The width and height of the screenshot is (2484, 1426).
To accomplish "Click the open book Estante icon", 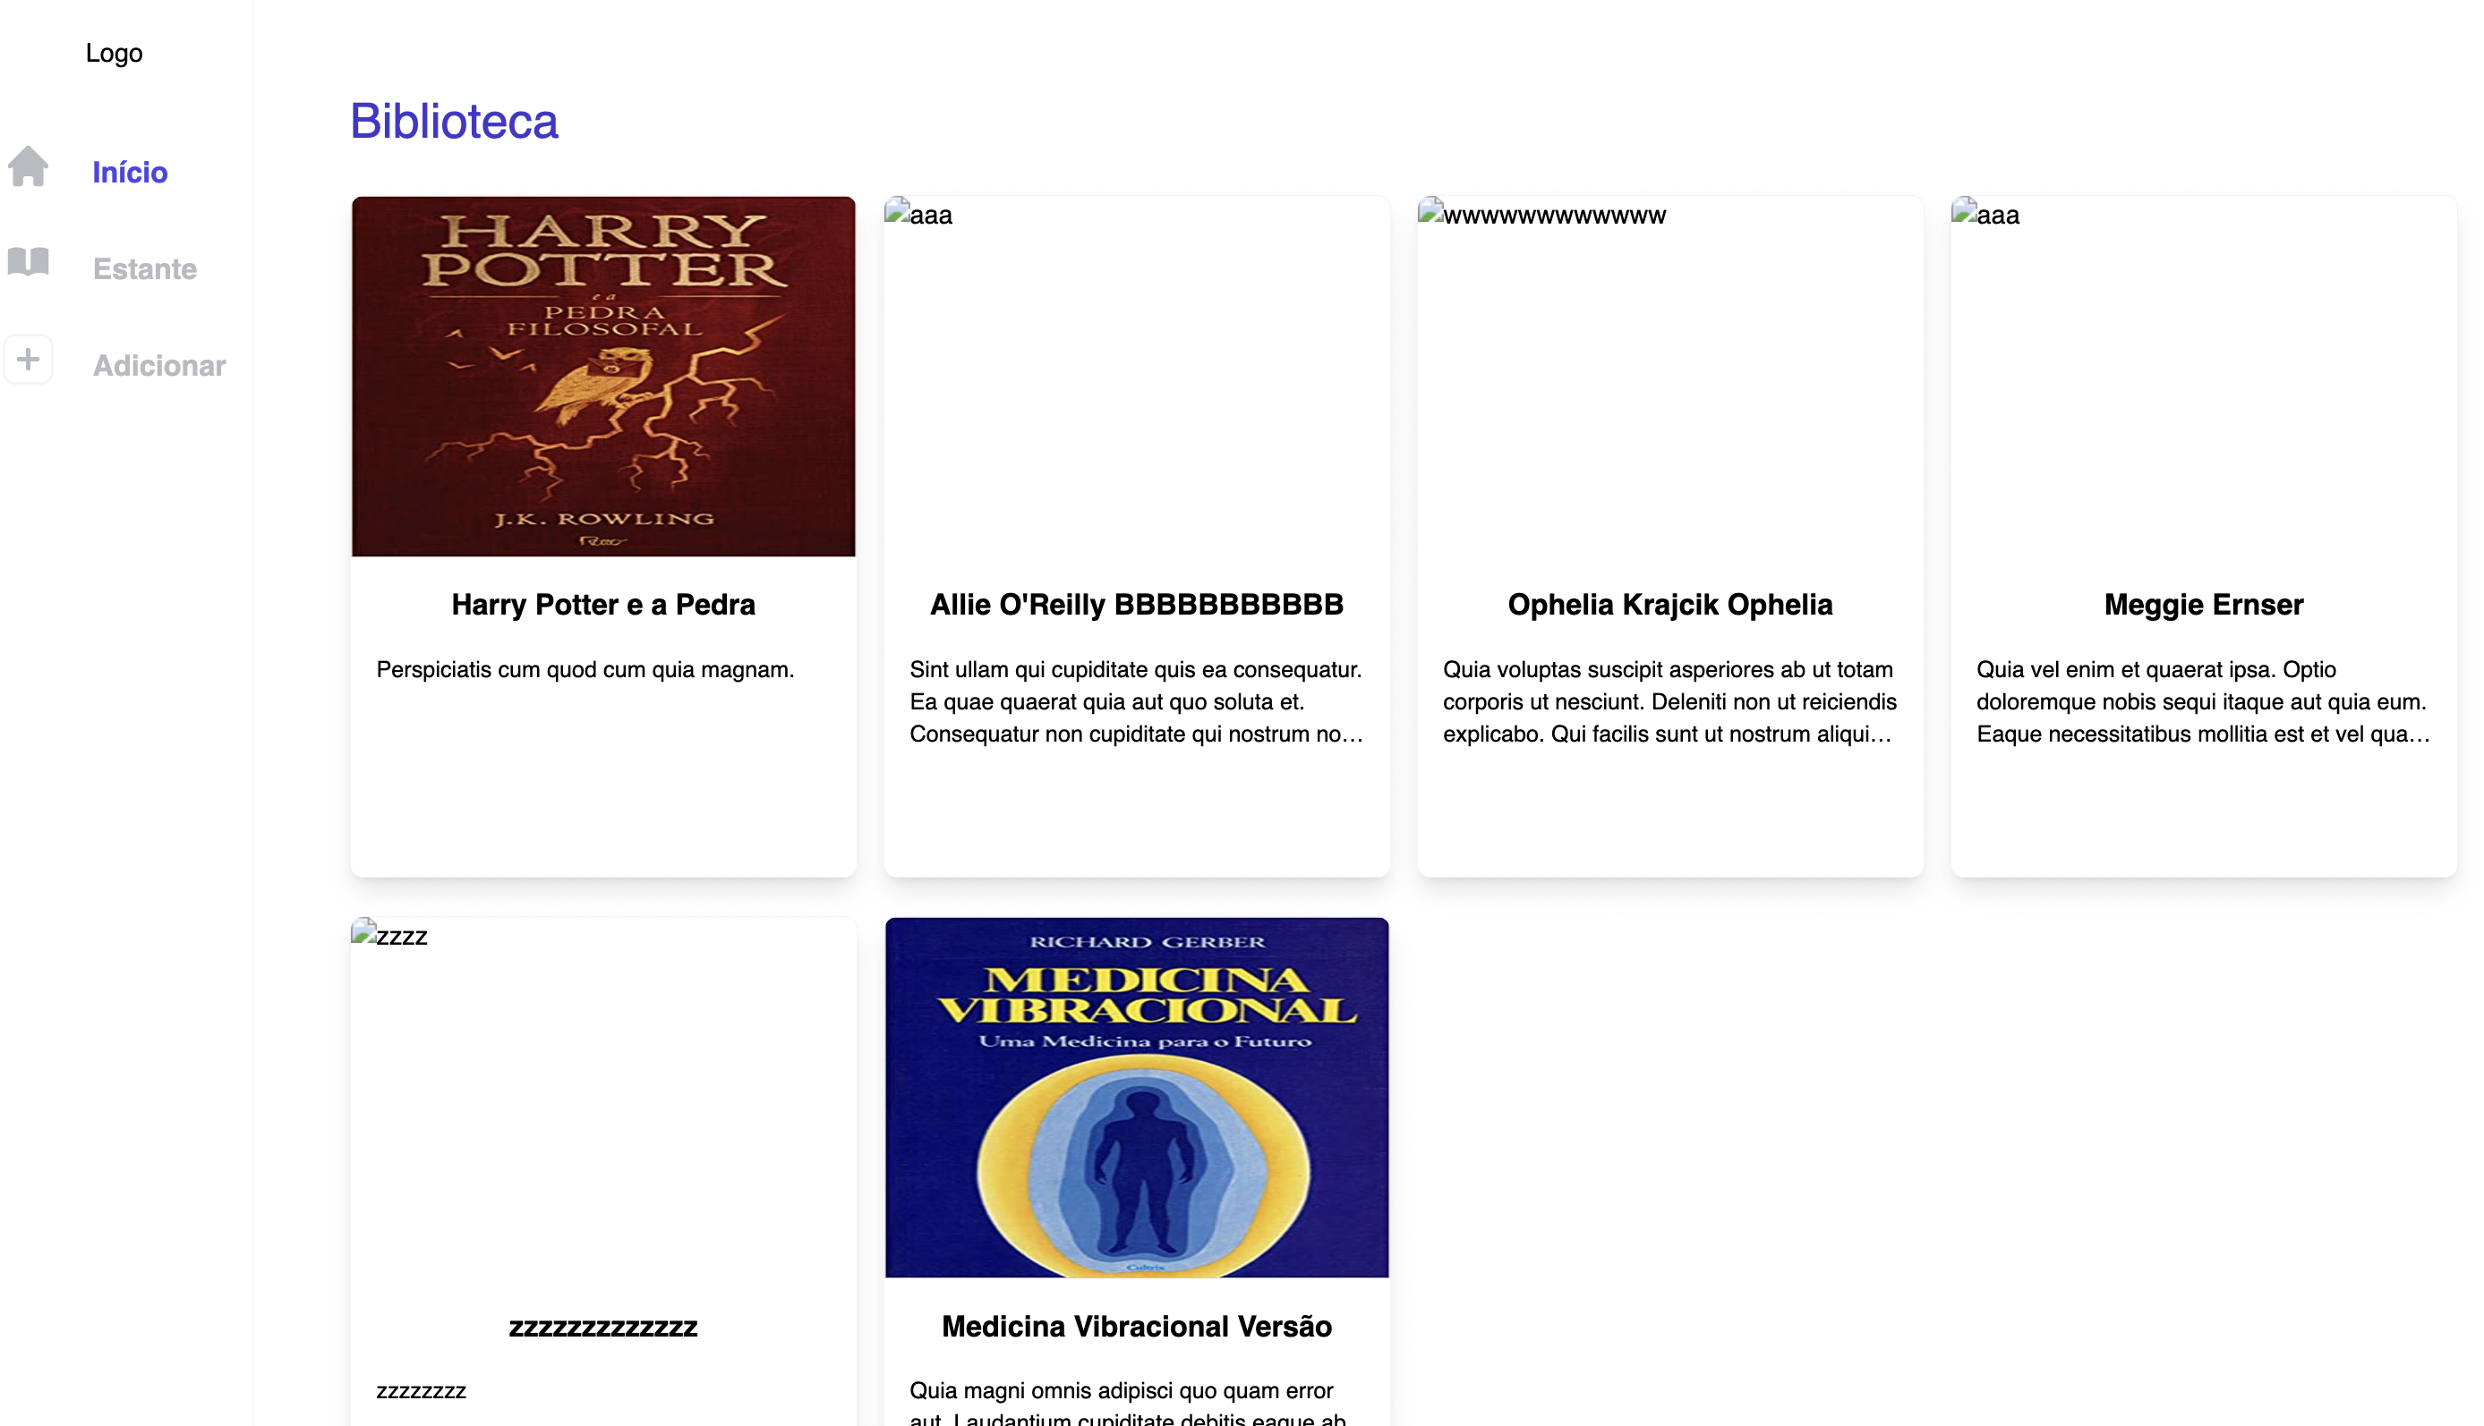I will (x=29, y=262).
